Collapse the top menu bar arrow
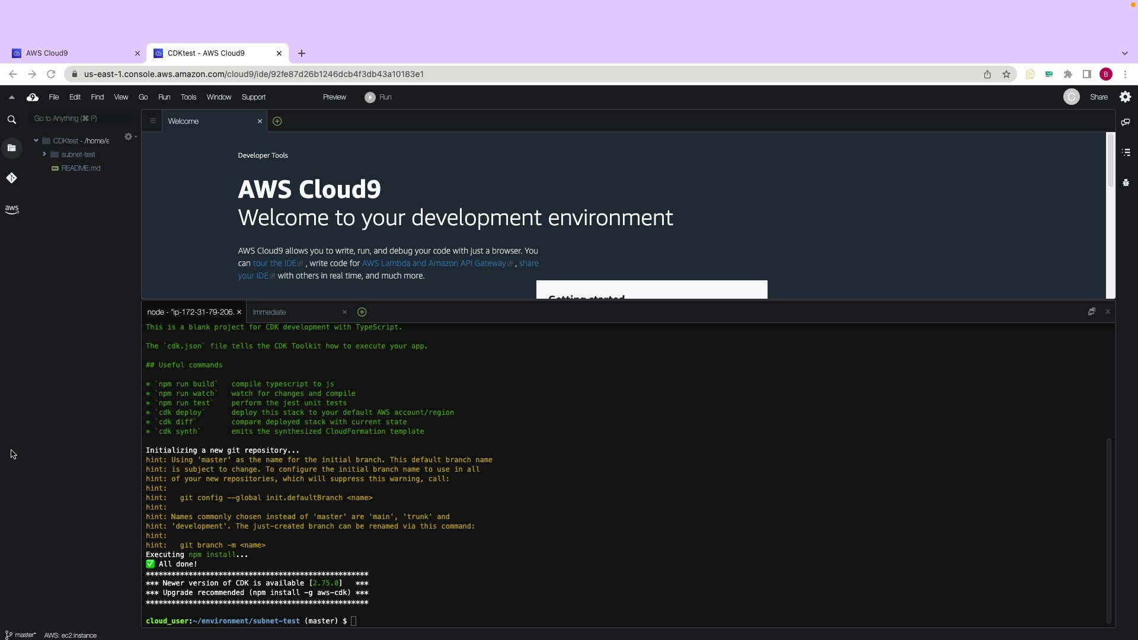 (x=11, y=97)
